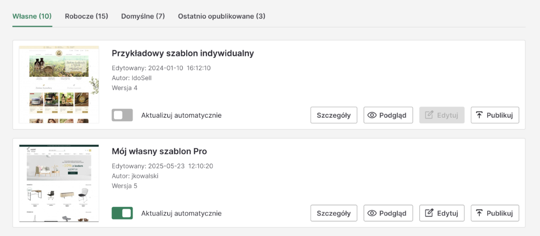540x236 pixels.
Task: Open the Domyślne (7) tab
Action: pos(143,17)
